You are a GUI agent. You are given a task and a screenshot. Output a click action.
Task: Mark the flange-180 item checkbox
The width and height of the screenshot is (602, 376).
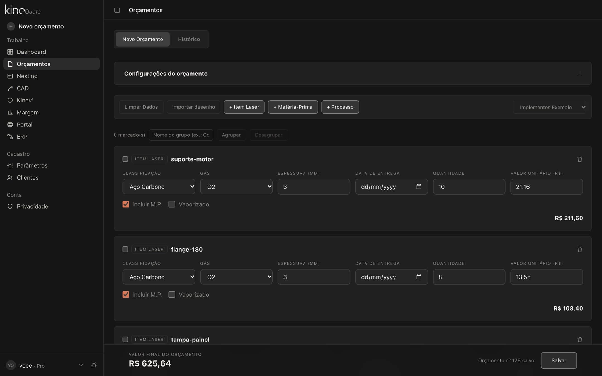[125, 249]
